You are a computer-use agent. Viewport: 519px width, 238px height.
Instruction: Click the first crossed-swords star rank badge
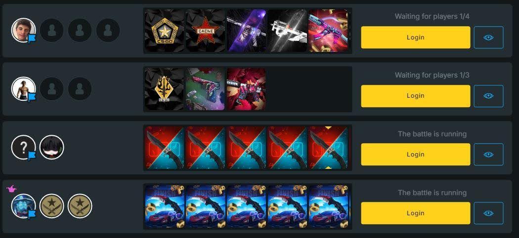[51, 206]
